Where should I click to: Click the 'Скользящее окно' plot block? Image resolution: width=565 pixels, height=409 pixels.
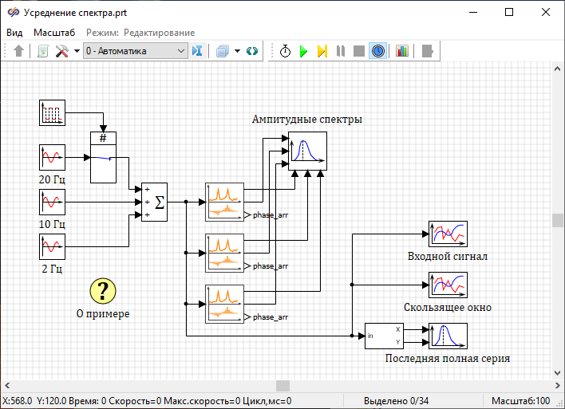coord(448,285)
